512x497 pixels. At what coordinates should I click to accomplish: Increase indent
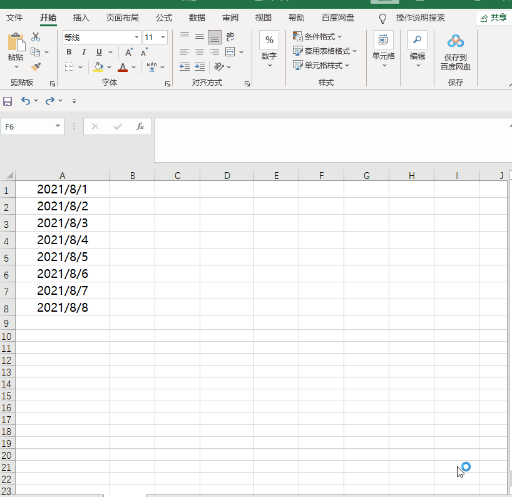pos(200,67)
